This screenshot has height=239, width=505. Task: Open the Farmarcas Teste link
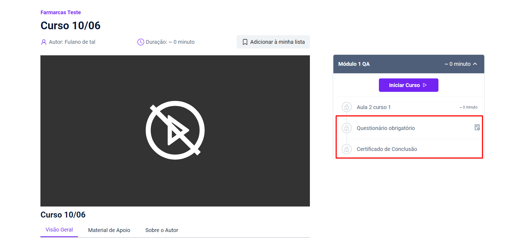(61, 12)
